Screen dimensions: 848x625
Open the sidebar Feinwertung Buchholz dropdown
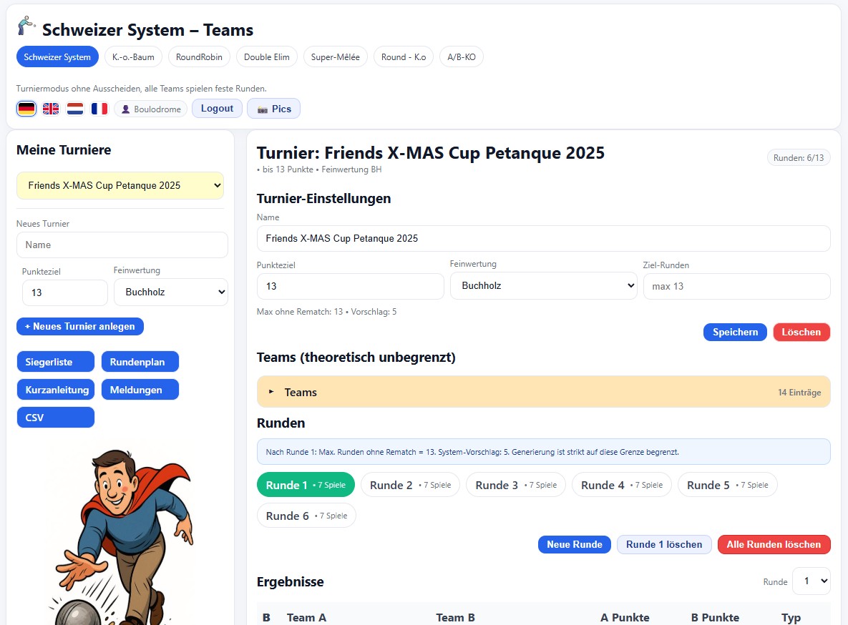171,292
